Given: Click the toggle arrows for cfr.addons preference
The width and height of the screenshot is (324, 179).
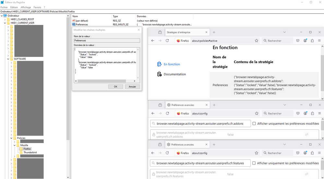Looking at the screenshot, I should (x=306, y=135).
